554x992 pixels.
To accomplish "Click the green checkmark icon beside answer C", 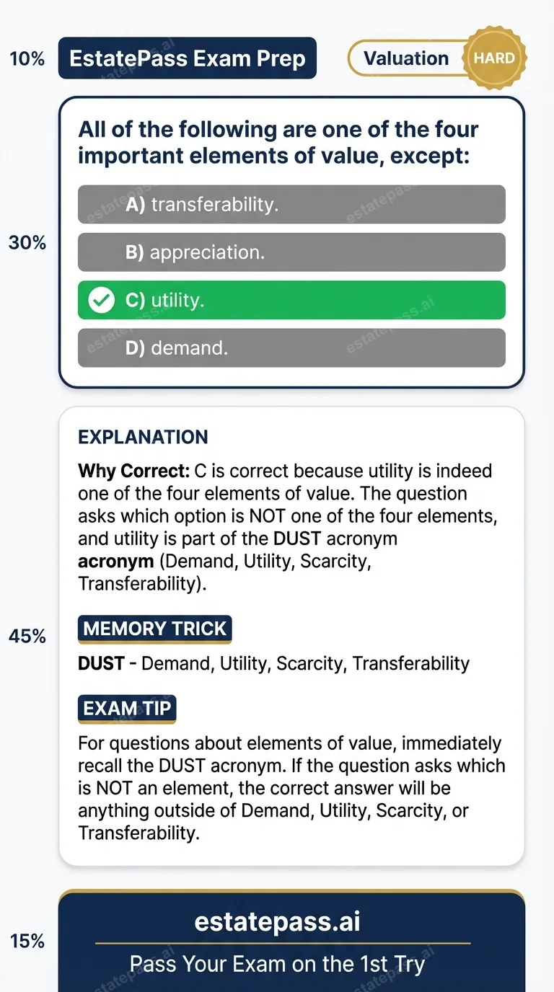I will click(101, 300).
